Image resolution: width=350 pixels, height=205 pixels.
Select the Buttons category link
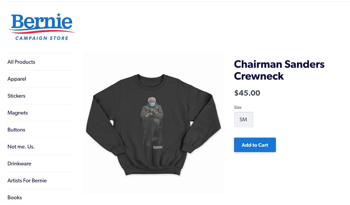(16, 129)
